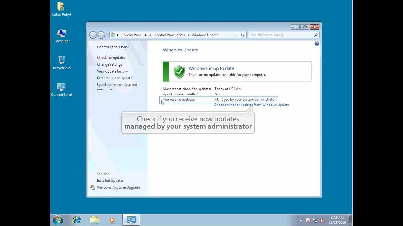Image resolution: width=403 pixels, height=226 pixels.
Task: Click the refresh button beside address bar
Action: click(242, 35)
